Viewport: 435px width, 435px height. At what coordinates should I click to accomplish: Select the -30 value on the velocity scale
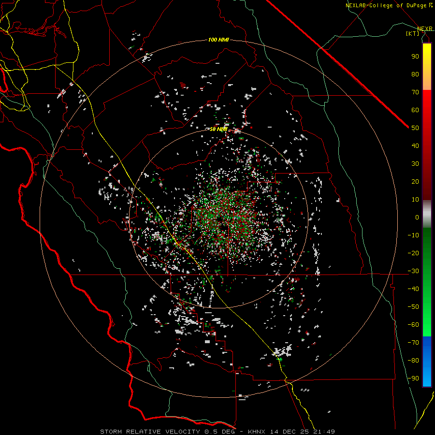pos(413,271)
